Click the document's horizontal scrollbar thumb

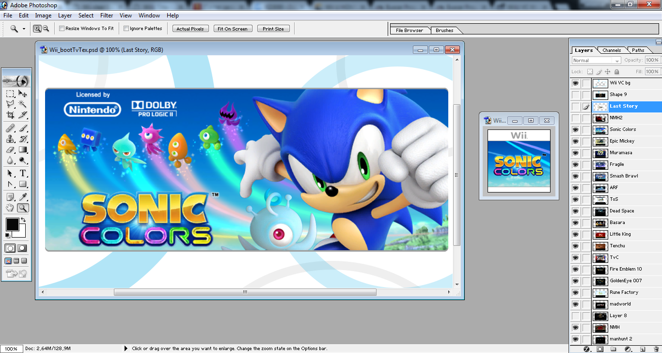pos(245,292)
